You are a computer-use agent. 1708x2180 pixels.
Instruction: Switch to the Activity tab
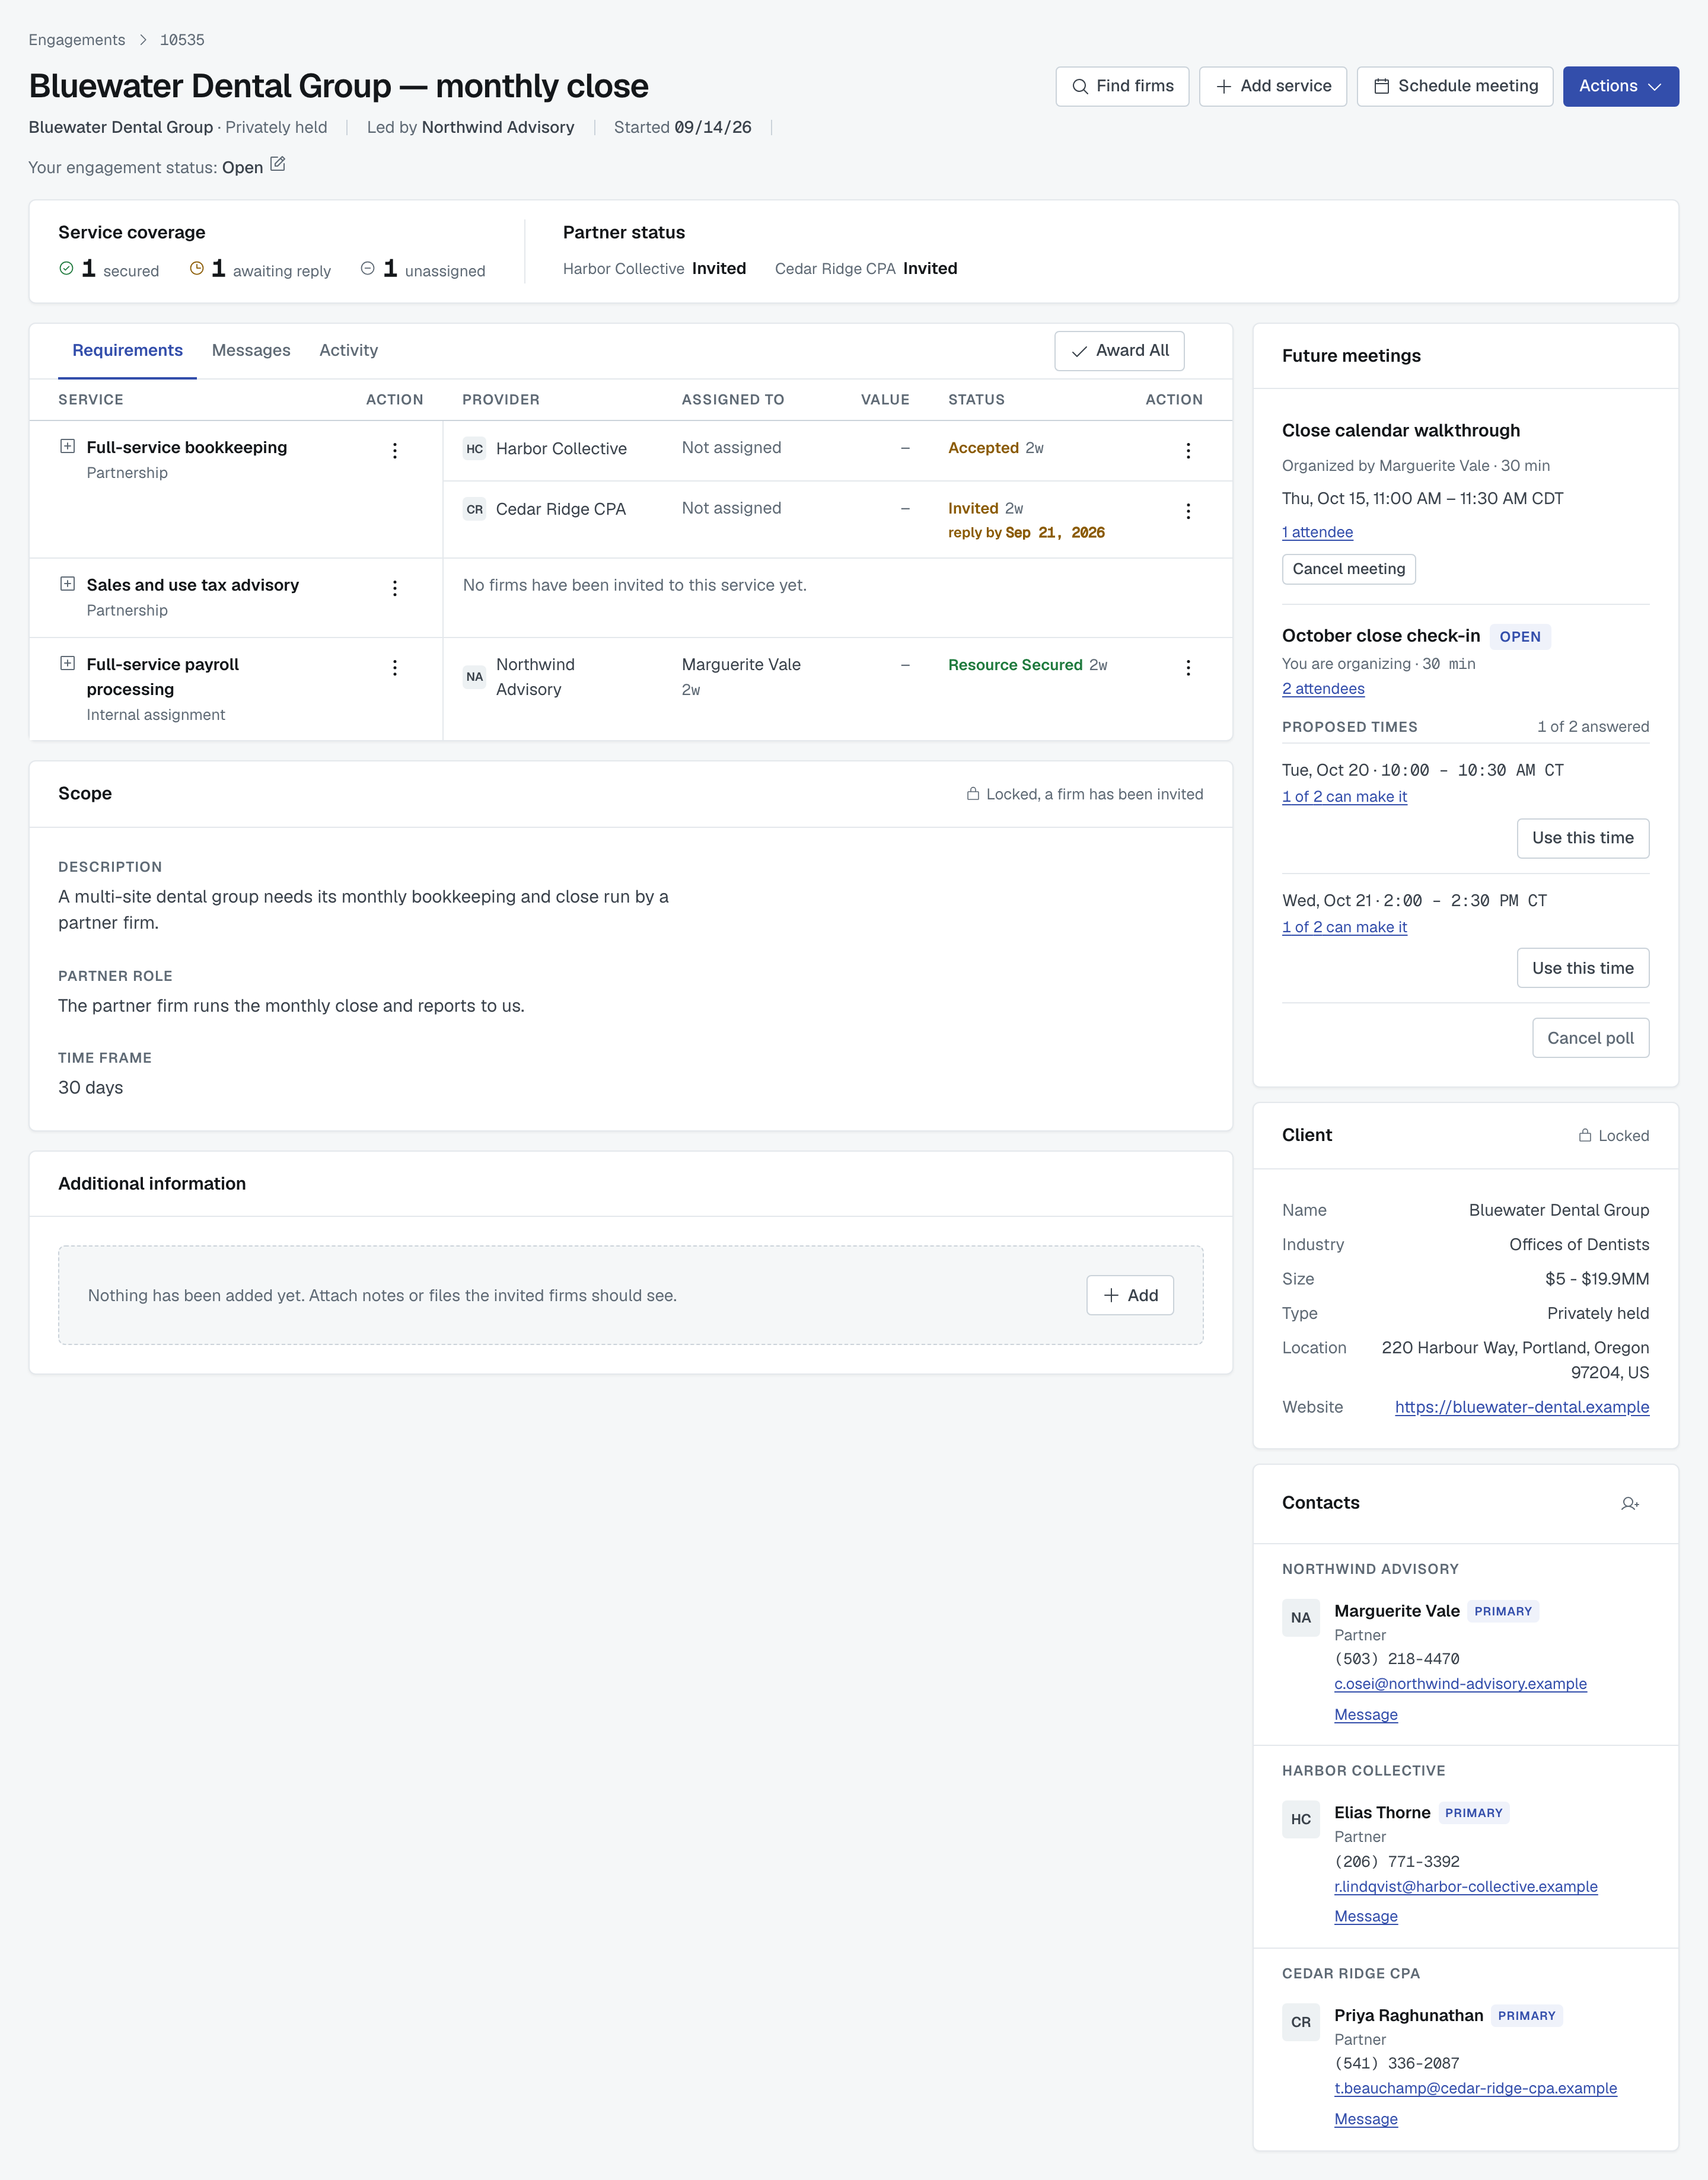(x=348, y=351)
